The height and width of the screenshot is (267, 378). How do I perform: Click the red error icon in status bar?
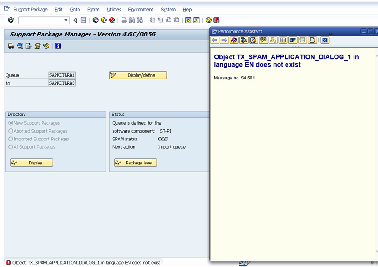[x=8, y=263]
